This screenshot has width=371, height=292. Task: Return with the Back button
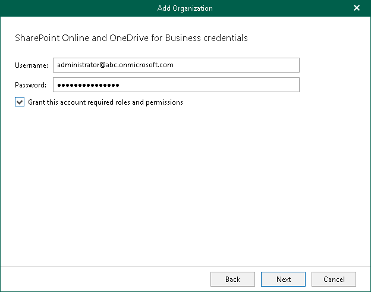pyautogui.click(x=232, y=280)
